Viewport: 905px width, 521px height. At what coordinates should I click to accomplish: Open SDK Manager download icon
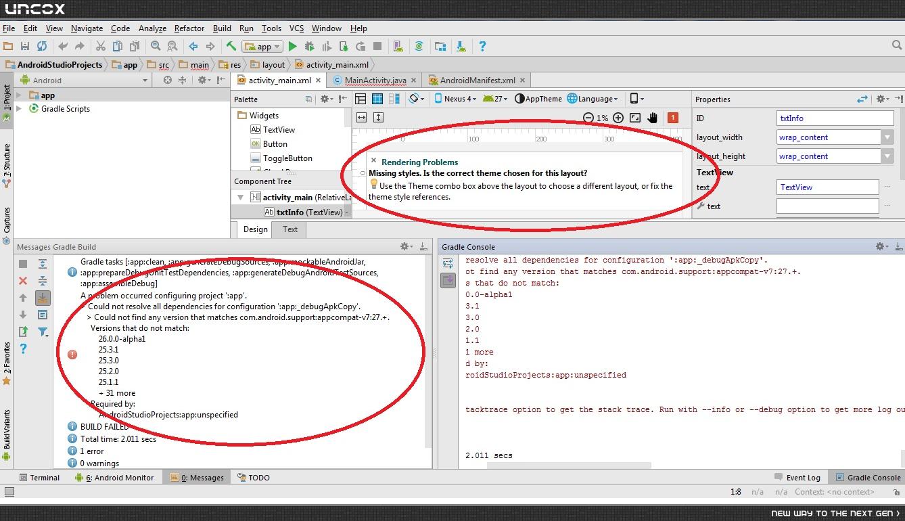click(x=461, y=47)
